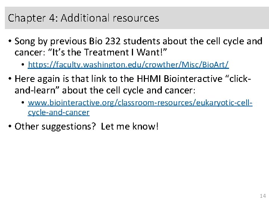Click the slide title "Chapter 4: Additional resources"
The width and height of the screenshot is (269, 201).
point(84,18)
